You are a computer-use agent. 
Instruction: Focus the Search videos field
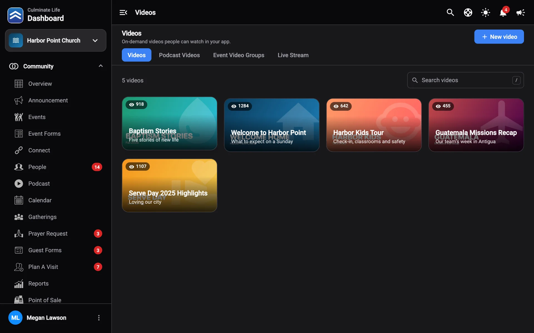pyautogui.click(x=465, y=80)
